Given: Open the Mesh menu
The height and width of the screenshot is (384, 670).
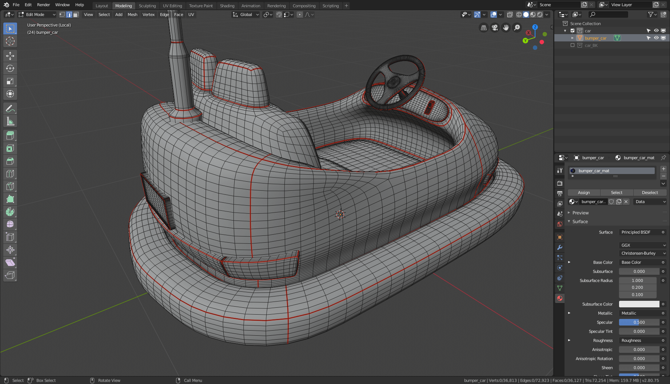Looking at the screenshot, I should pyautogui.click(x=132, y=15).
